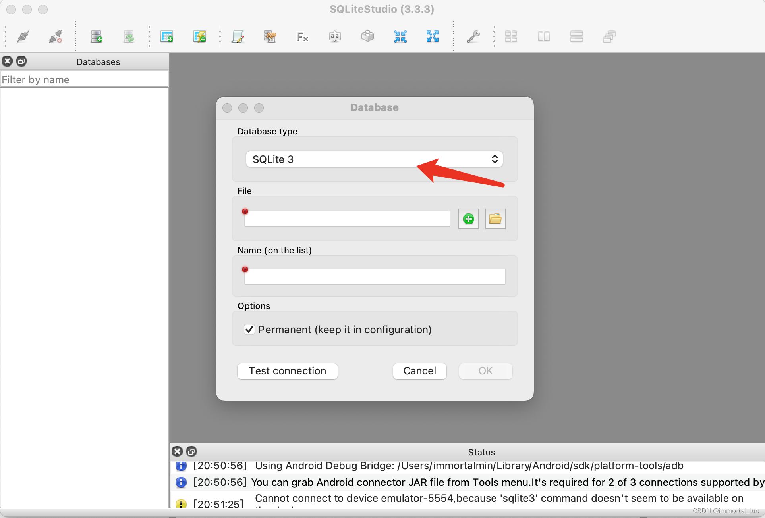Viewport: 765px width, 518px height.
Task: Open the SQLite 3 database type dropdown
Action: 374,159
